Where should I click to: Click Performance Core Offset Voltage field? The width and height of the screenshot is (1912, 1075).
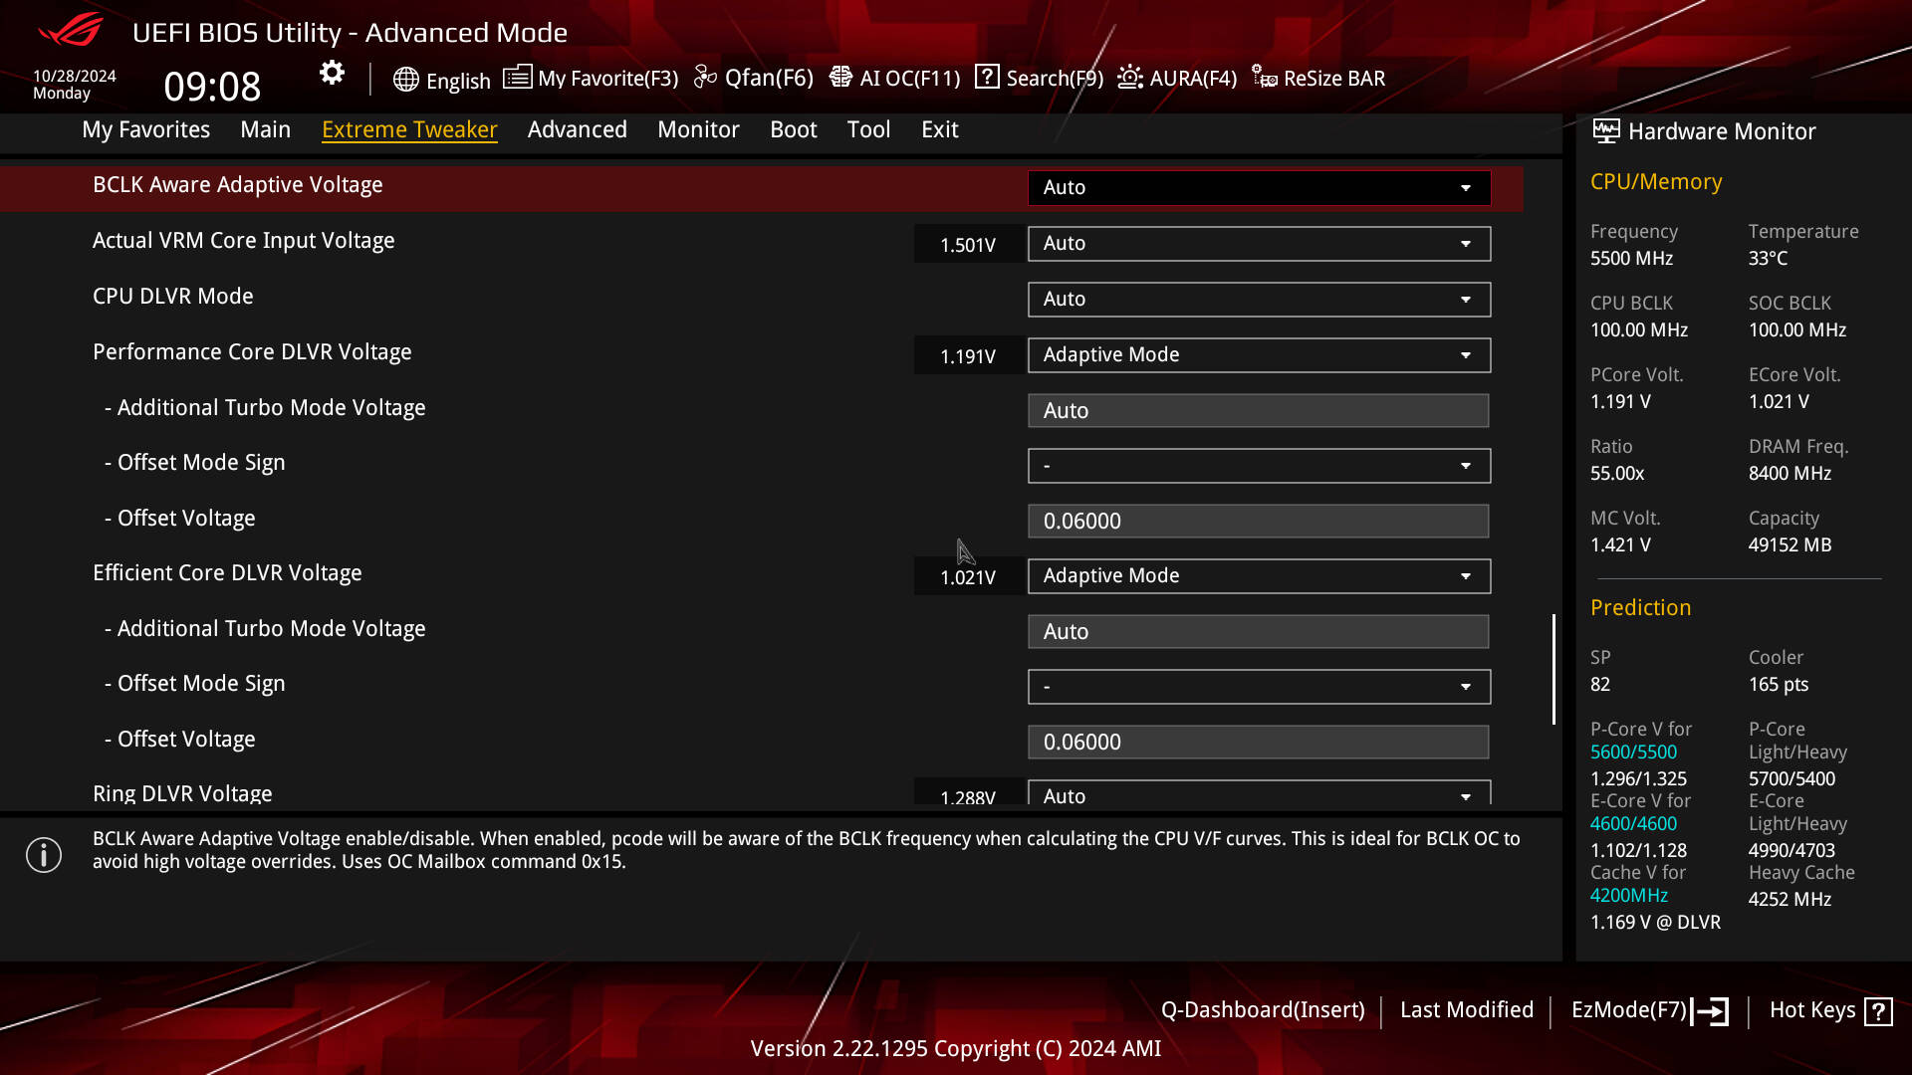1259,522
